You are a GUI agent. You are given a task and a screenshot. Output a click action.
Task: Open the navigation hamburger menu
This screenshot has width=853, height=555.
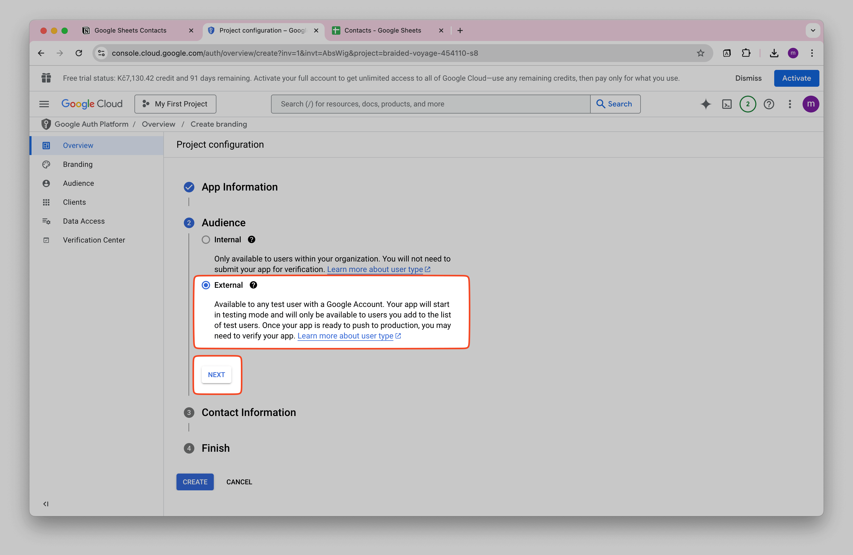44,104
